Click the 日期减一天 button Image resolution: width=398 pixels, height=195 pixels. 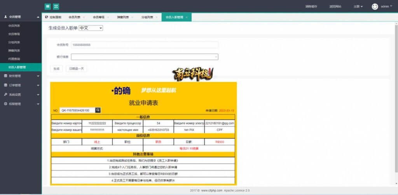tap(76, 69)
